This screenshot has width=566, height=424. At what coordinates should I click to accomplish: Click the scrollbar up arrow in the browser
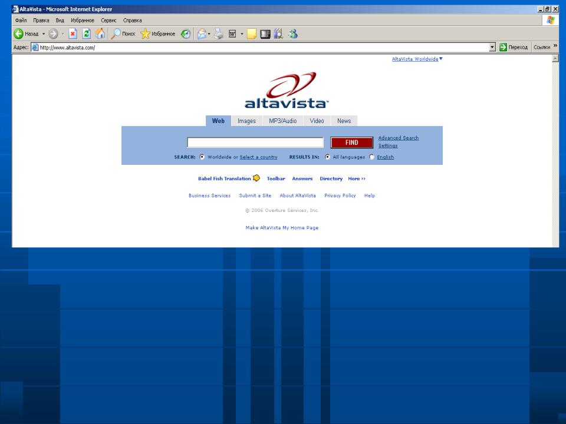[x=555, y=58]
